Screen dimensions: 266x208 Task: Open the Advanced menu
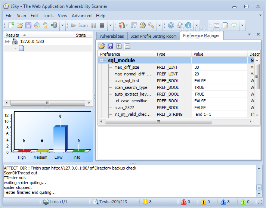[81, 16]
